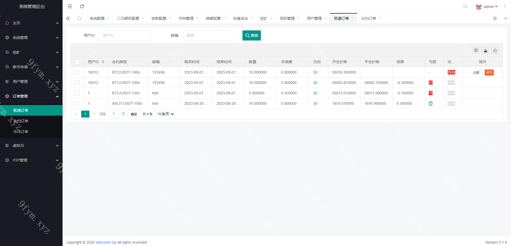Open 币币订单 in the sidebar
This screenshot has height=246, width=511.
pyautogui.click(x=31, y=132)
